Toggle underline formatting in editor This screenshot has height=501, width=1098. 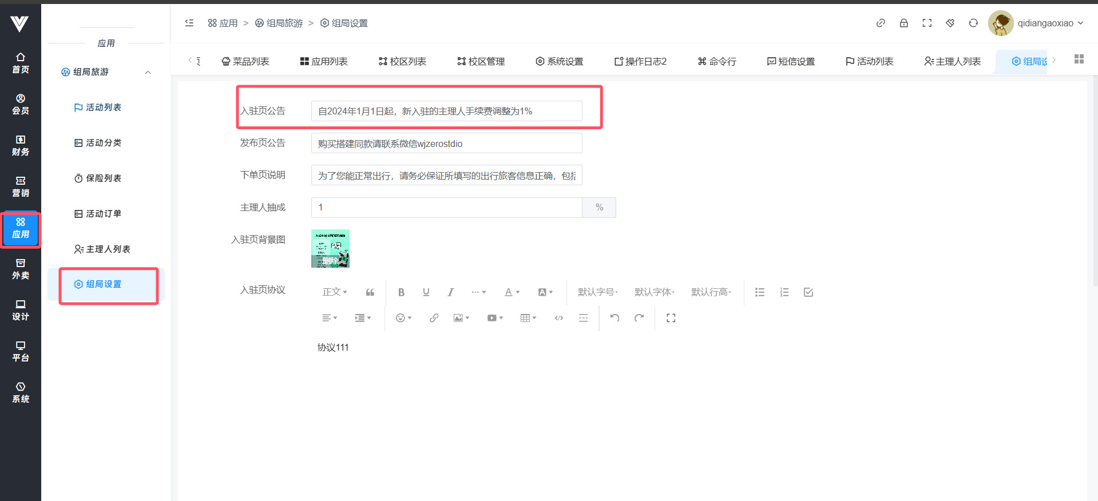click(x=426, y=292)
